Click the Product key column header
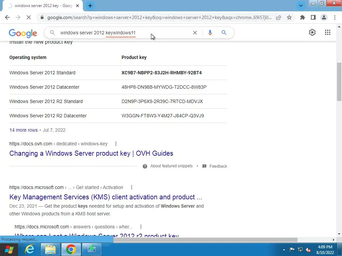 click(x=134, y=57)
